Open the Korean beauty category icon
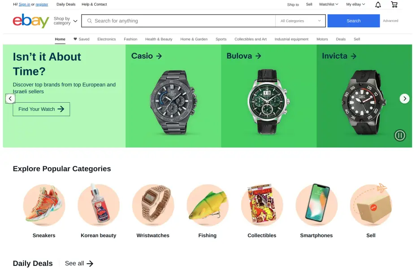Viewport: 416px width, 269px height. point(99,205)
